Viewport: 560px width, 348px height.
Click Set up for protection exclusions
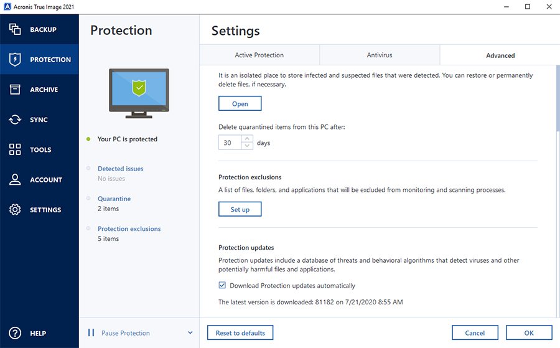(240, 210)
